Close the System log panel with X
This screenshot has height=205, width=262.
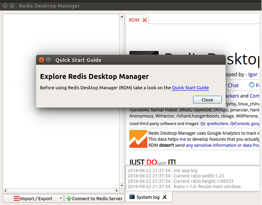(165, 197)
